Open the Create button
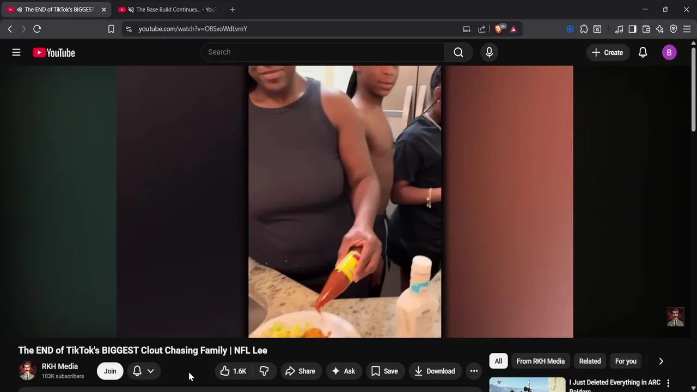Screen dimensions: 697x392 point(608,52)
